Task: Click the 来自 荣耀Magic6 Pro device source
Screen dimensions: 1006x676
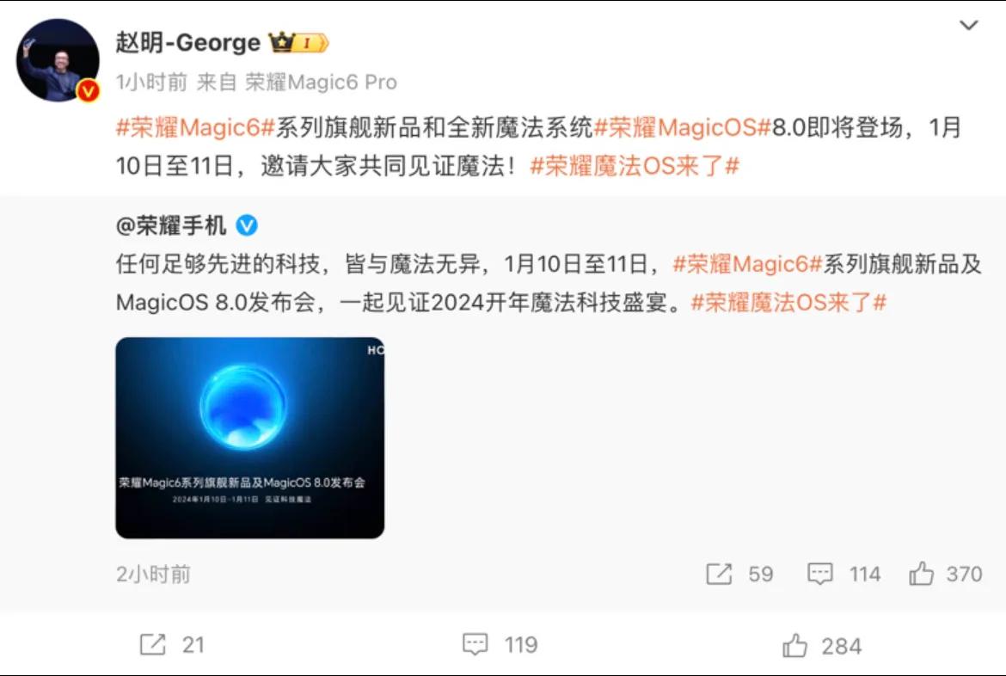Action: click(x=297, y=83)
